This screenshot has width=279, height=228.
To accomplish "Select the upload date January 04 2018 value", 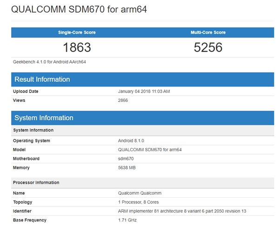I will click(144, 91).
